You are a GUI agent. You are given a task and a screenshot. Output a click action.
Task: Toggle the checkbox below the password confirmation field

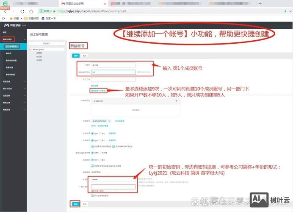[x=92, y=196]
